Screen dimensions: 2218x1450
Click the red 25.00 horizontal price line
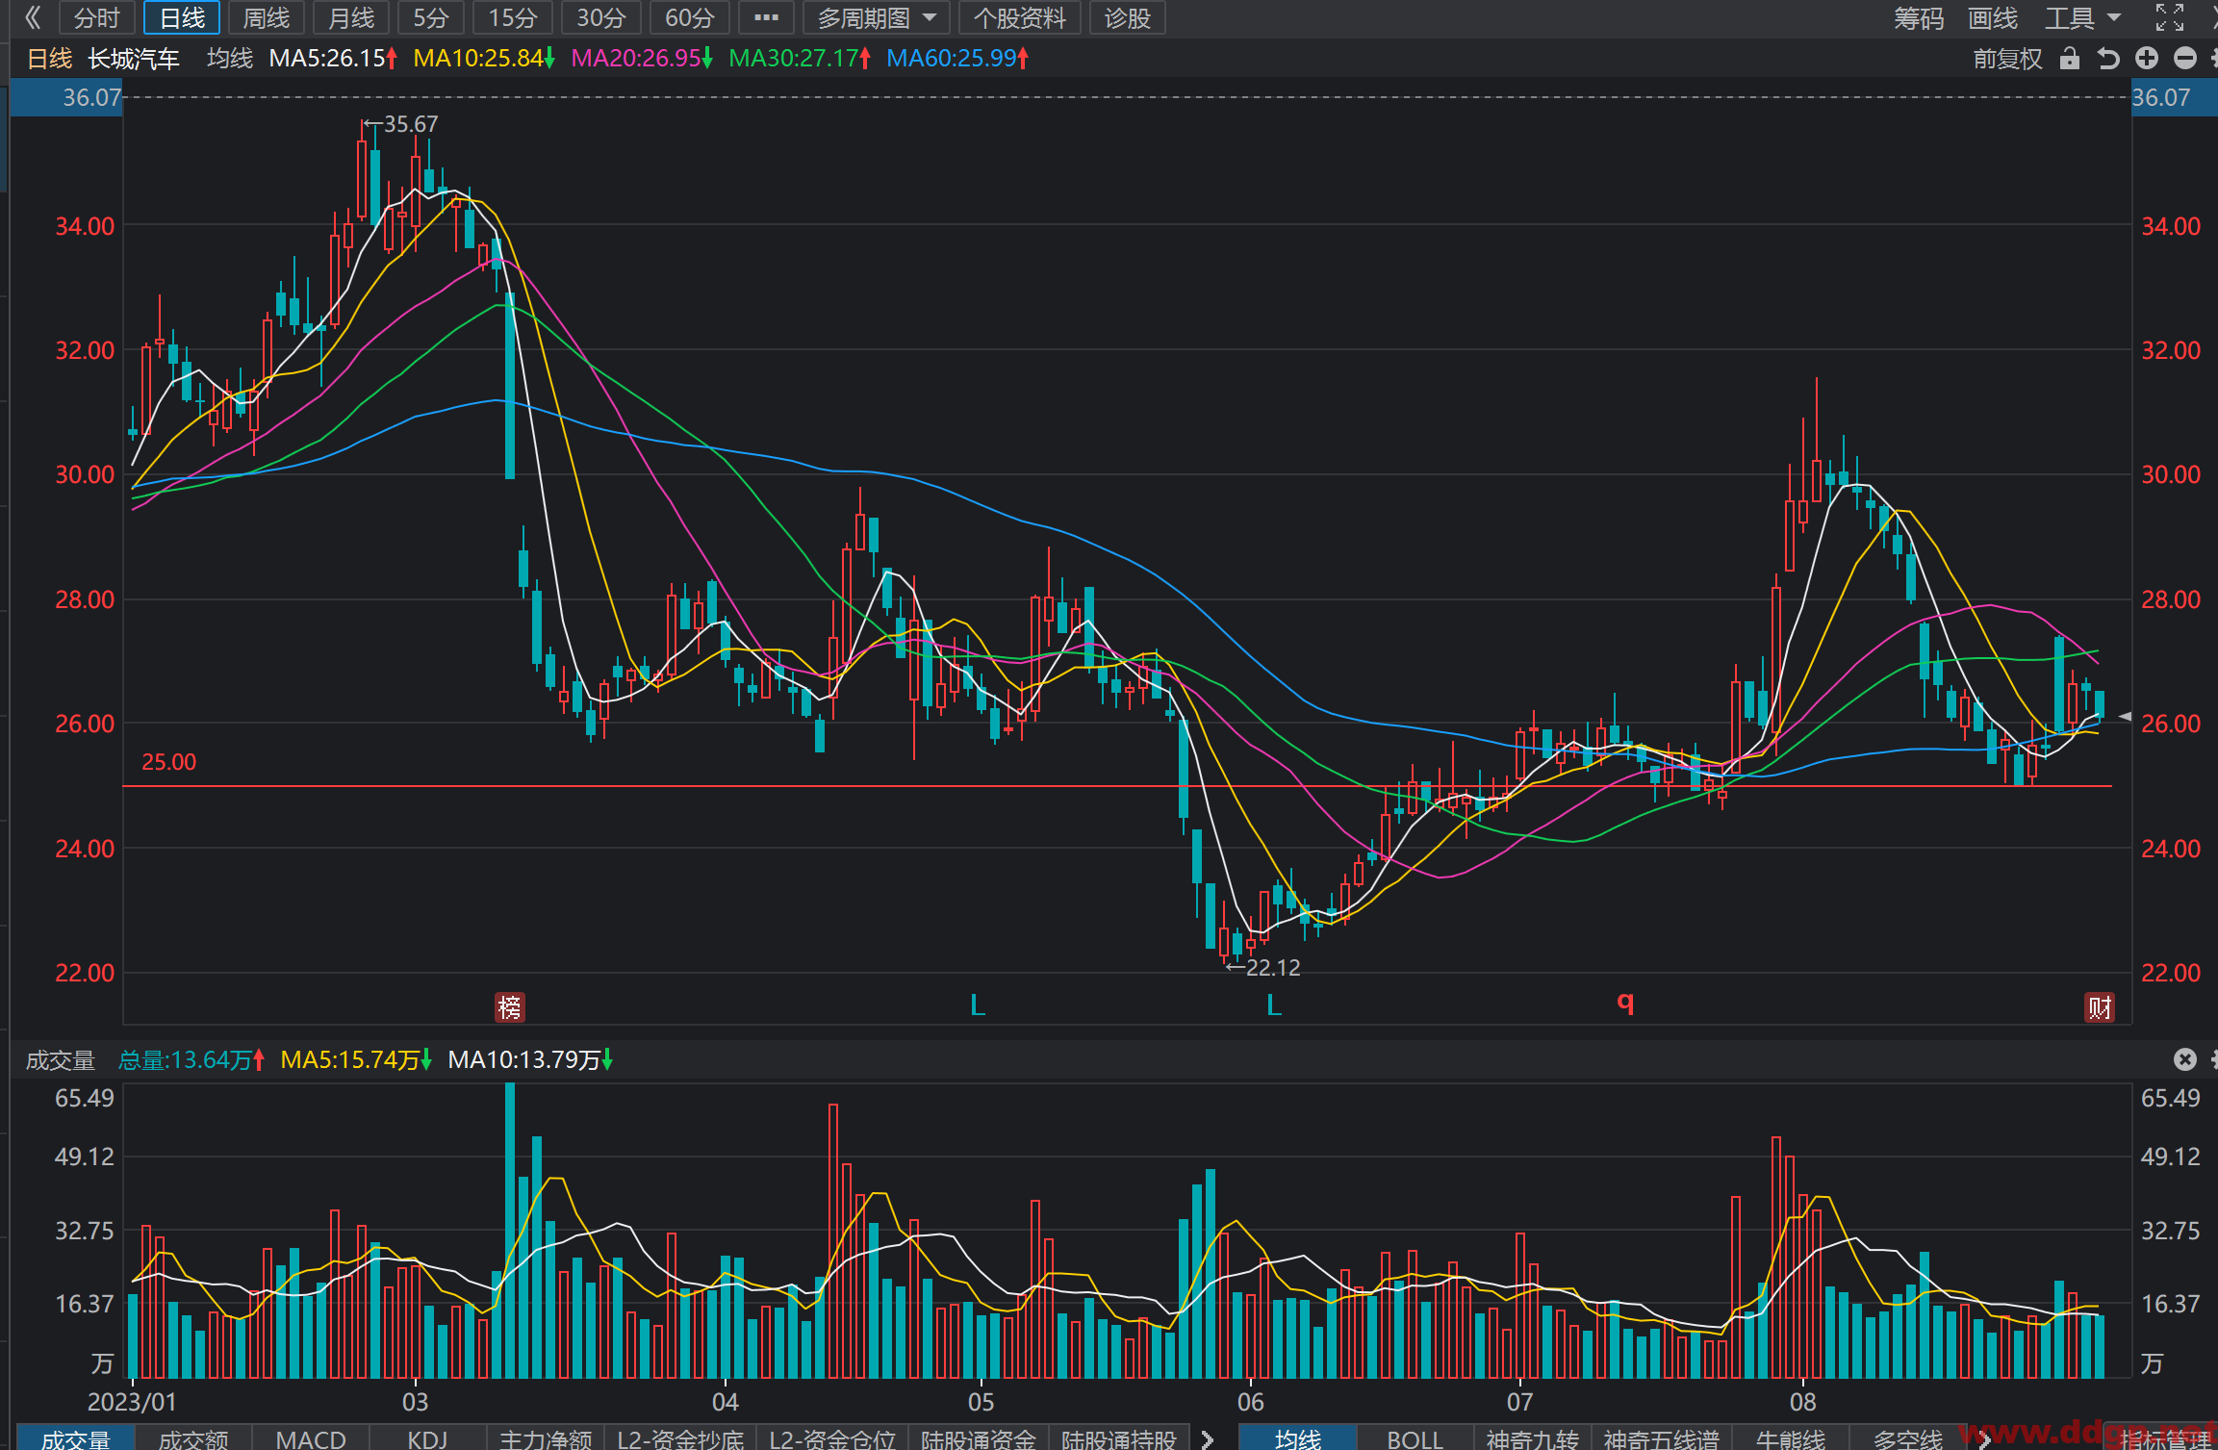1117,786
